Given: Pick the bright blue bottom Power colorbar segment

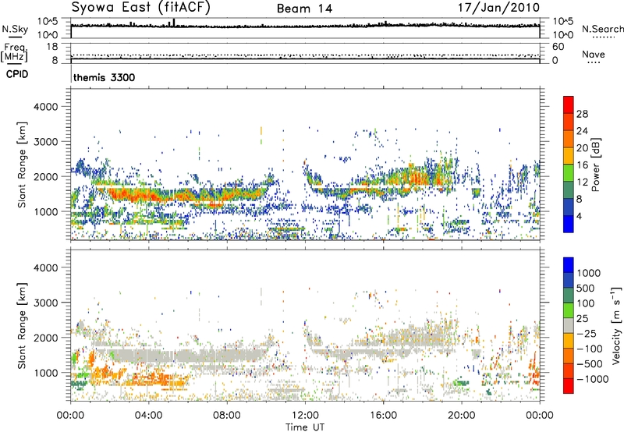Looking at the screenshot, I should 569,224.
